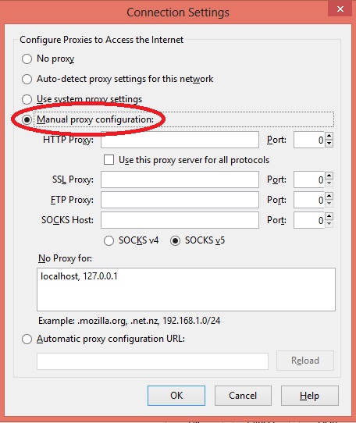The width and height of the screenshot is (356, 423).
Task: Click the No Proxy for text area
Action: point(186,290)
